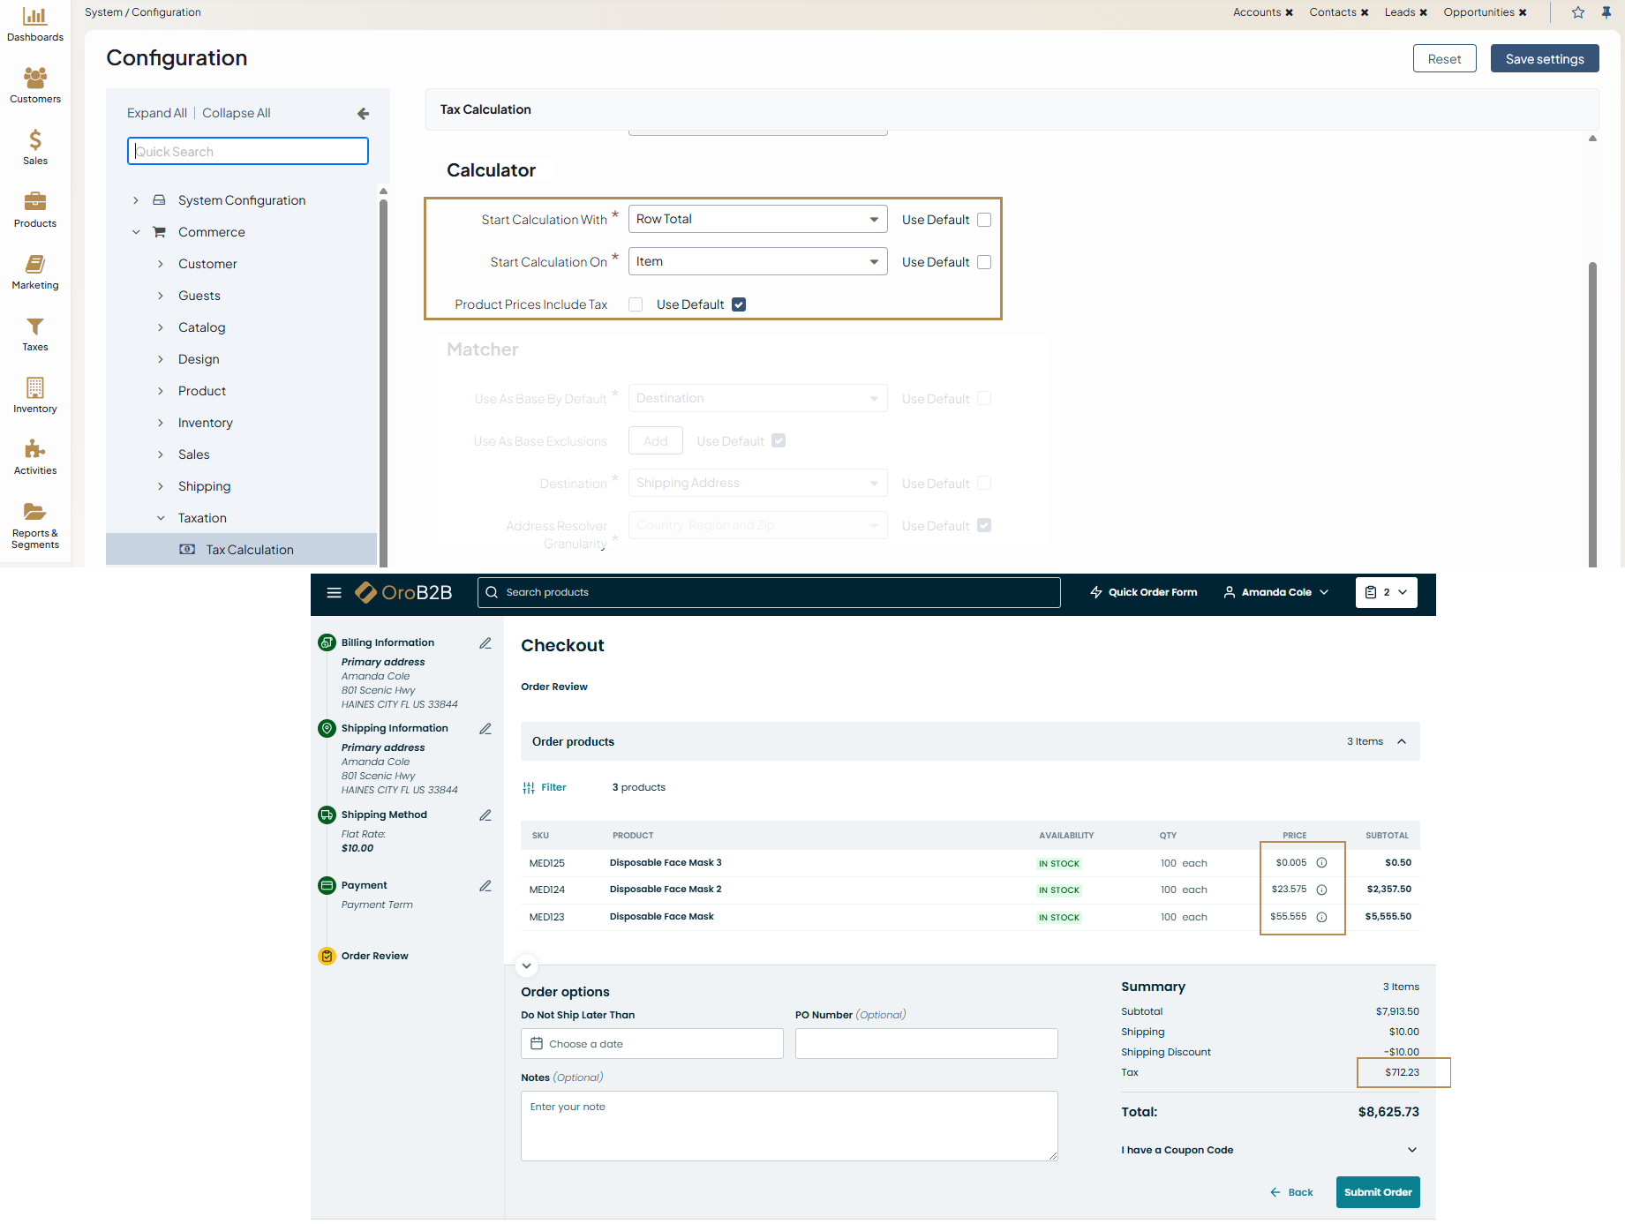Click the pin page icon

[1606, 12]
